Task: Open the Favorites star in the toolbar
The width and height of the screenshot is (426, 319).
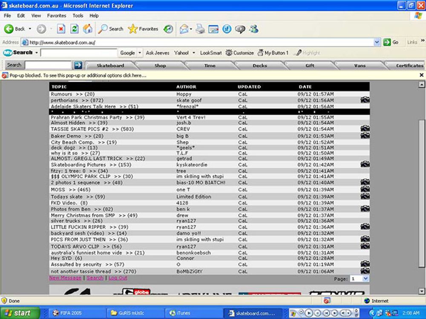Action: pyautogui.click(x=132, y=29)
